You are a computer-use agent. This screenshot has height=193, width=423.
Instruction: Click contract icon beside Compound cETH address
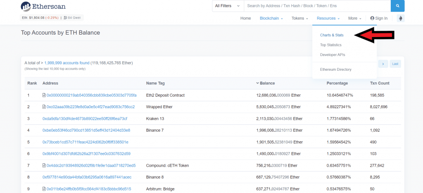pyautogui.click(x=44, y=165)
